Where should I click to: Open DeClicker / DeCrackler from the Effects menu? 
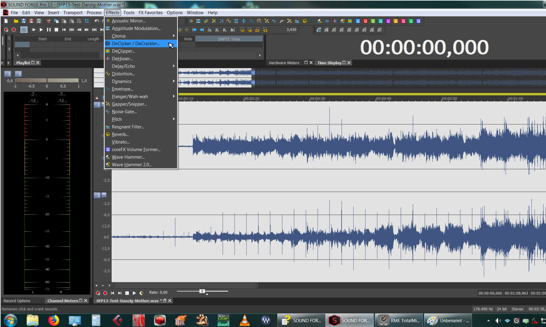pyautogui.click(x=141, y=44)
